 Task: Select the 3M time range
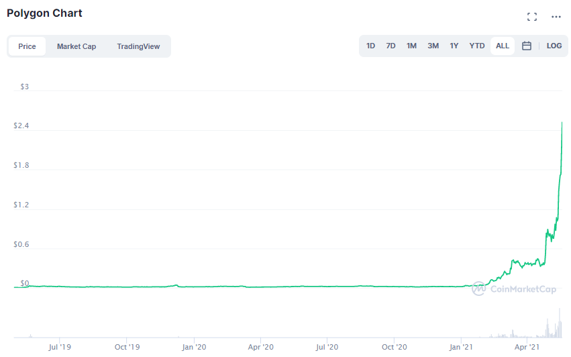pos(433,46)
